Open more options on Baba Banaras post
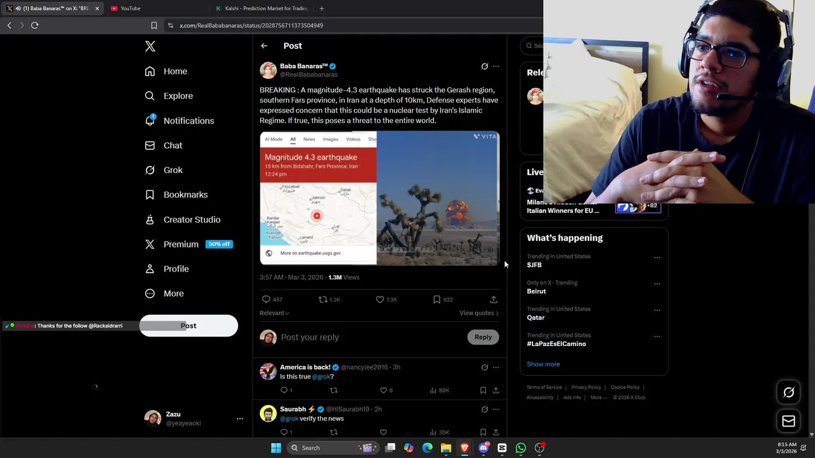 click(496, 66)
